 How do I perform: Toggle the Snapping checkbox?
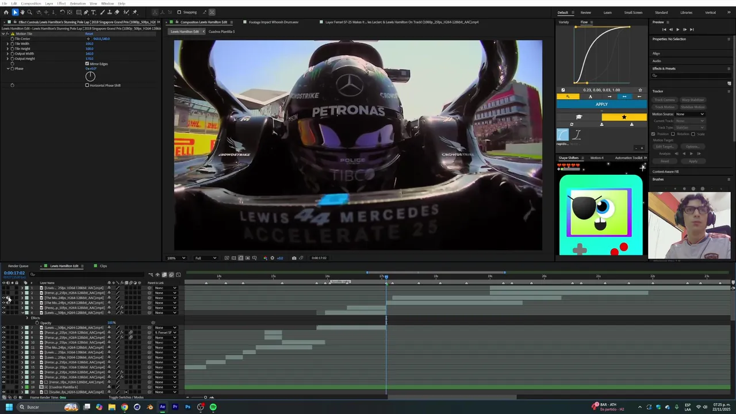[x=179, y=12]
